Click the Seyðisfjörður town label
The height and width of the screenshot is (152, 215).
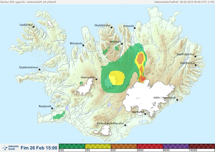pos(185,54)
